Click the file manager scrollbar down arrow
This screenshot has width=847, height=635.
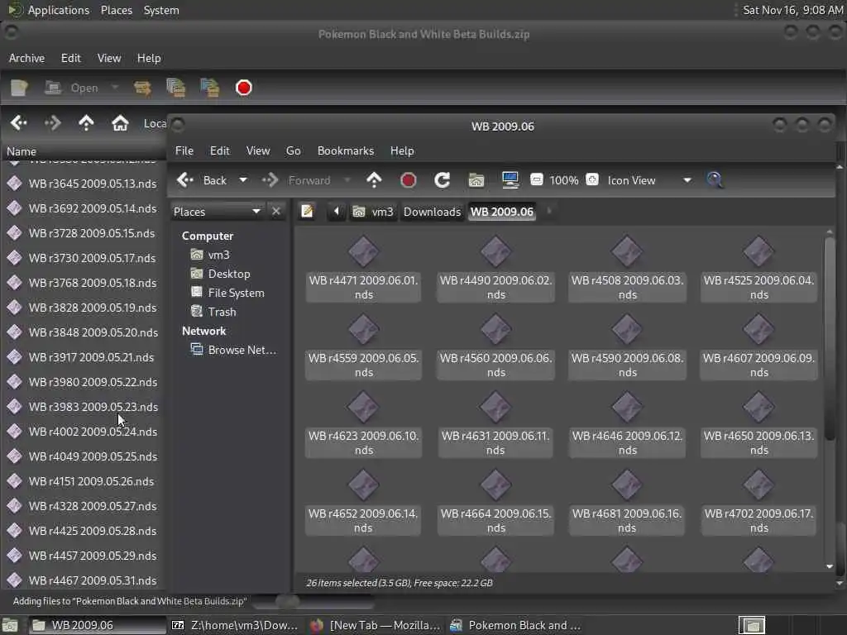click(830, 566)
